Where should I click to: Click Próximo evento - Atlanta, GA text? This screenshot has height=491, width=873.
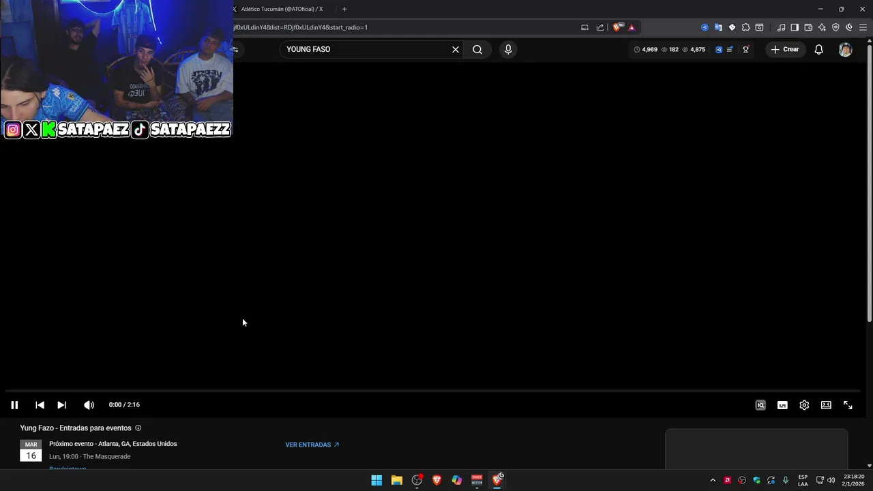pyautogui.click(x=113, y=444)
